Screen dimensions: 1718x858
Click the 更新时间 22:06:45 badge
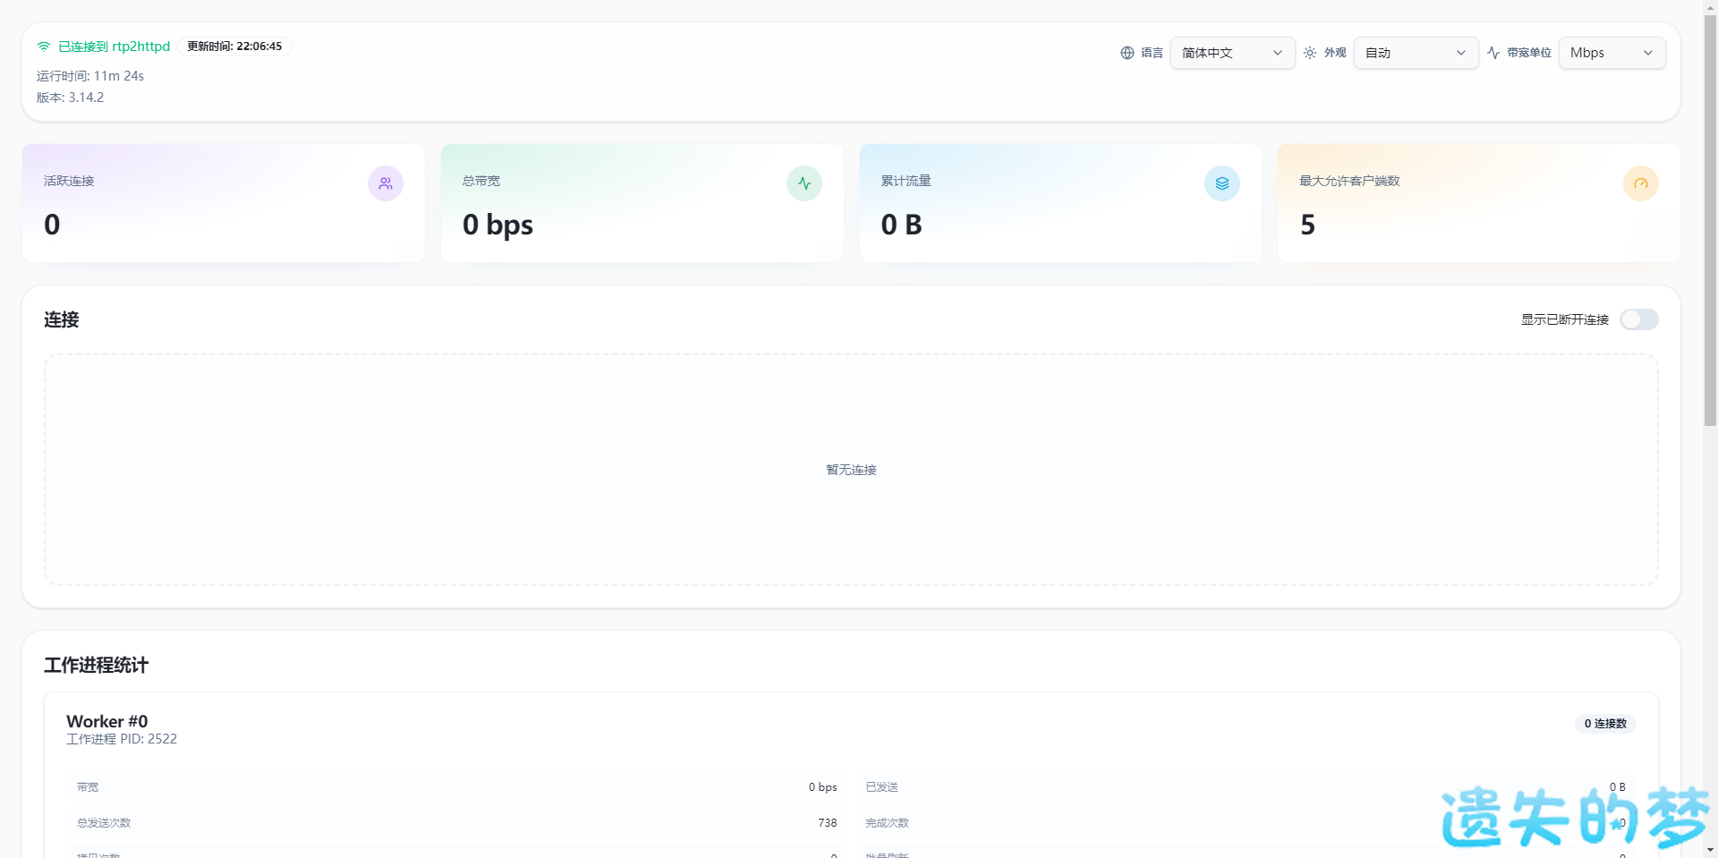tap(234, 47)
